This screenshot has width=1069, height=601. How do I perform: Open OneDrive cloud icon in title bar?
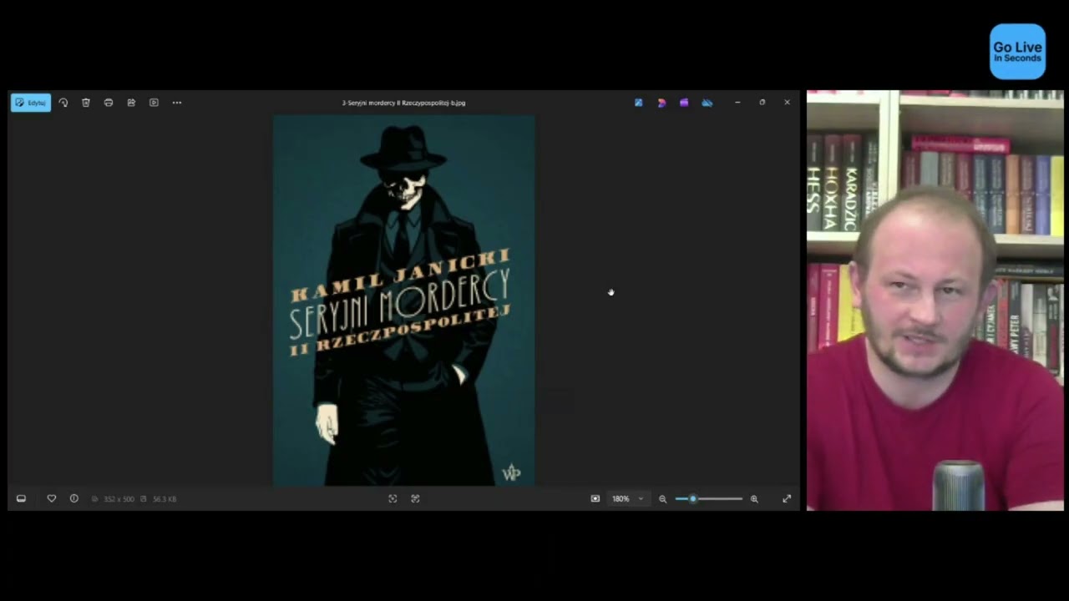click(x=707, y=103)
